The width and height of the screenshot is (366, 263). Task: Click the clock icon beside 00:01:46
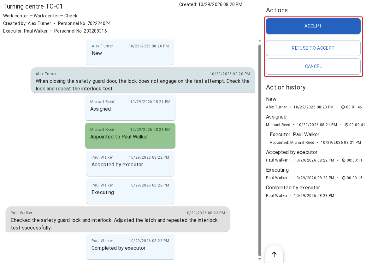click(343, 107)
